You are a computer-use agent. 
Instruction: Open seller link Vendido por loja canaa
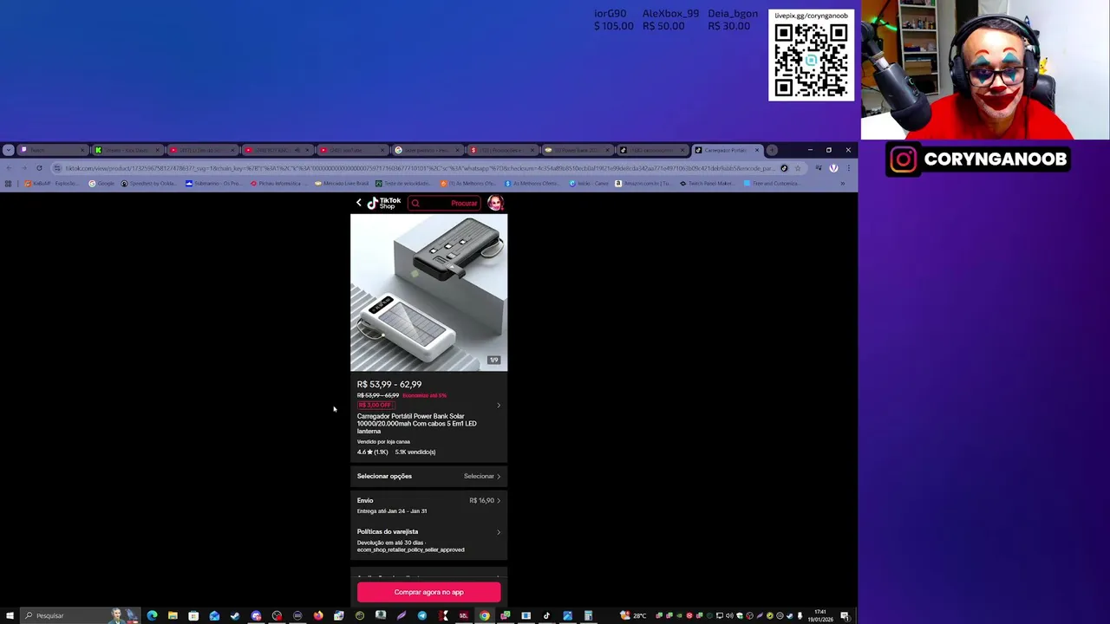pyautogui.click(x=383, y=442)
